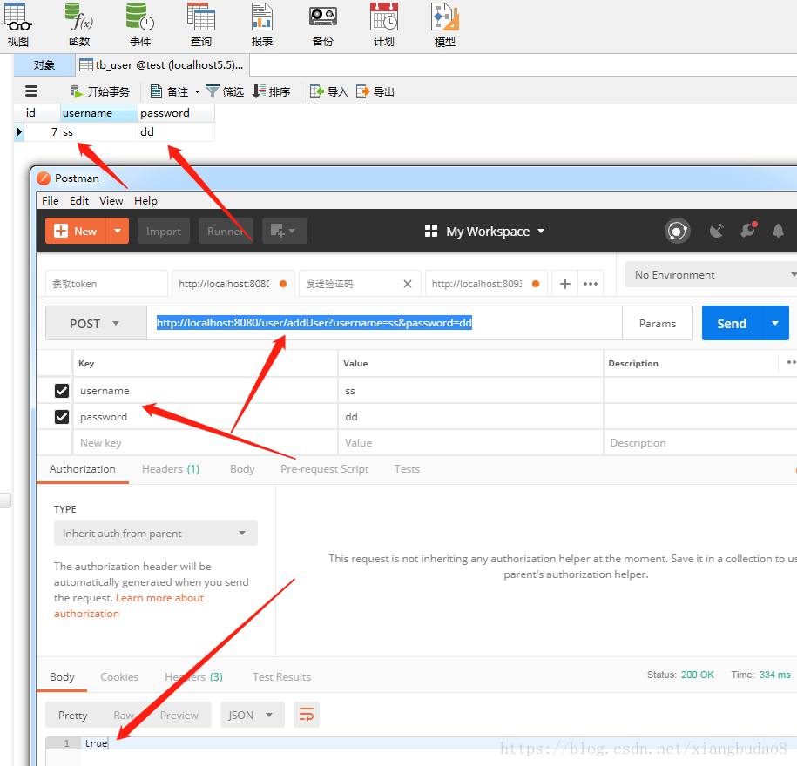Open the 模型 (Model) tool in Navicat
797x766 pixels.
tap(445, 24)
